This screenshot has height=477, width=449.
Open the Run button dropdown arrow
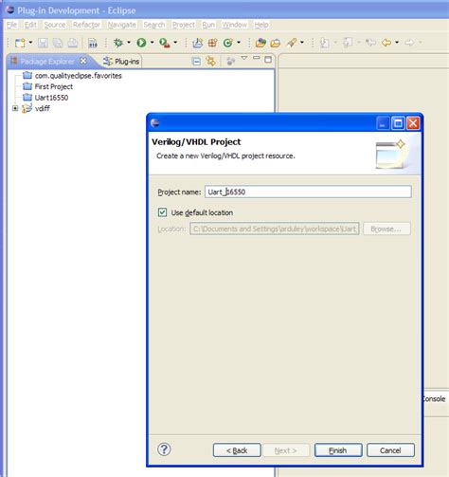(x=152, y=43)
